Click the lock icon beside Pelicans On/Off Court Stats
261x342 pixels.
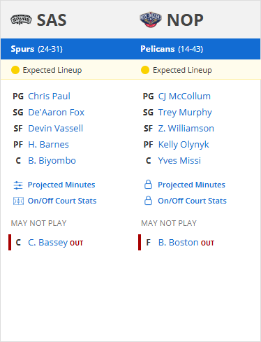click(148, 201)
